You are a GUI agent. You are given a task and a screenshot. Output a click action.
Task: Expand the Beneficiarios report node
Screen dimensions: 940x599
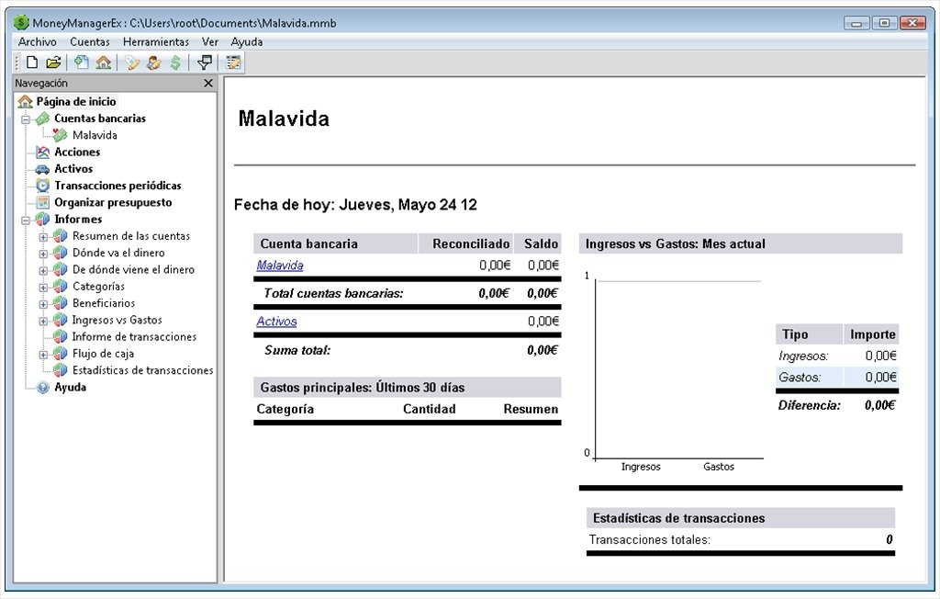(x=43, y=304)
